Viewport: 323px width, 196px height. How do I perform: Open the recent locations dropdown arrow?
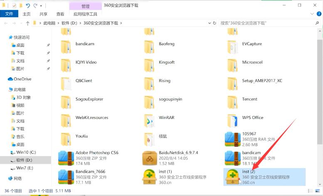click(21, 23)
